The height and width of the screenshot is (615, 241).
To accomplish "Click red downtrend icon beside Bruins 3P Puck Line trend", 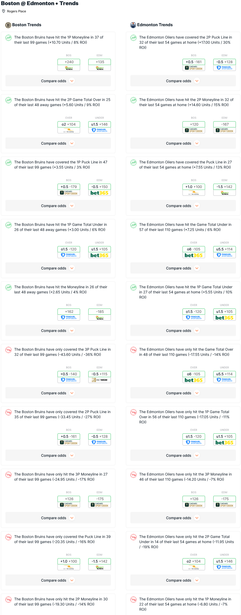I will click(x=8, y=350).
